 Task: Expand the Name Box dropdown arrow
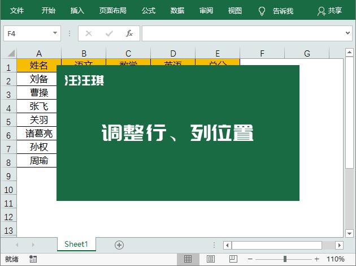(x=55, y=33)
